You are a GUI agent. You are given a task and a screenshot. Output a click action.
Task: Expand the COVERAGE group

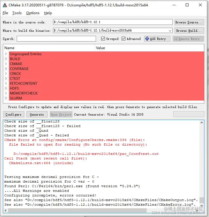pos(6,69)
